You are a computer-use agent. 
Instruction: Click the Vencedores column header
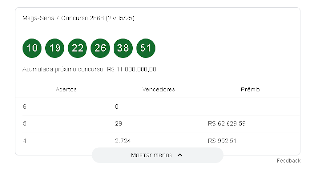[159, 89]
